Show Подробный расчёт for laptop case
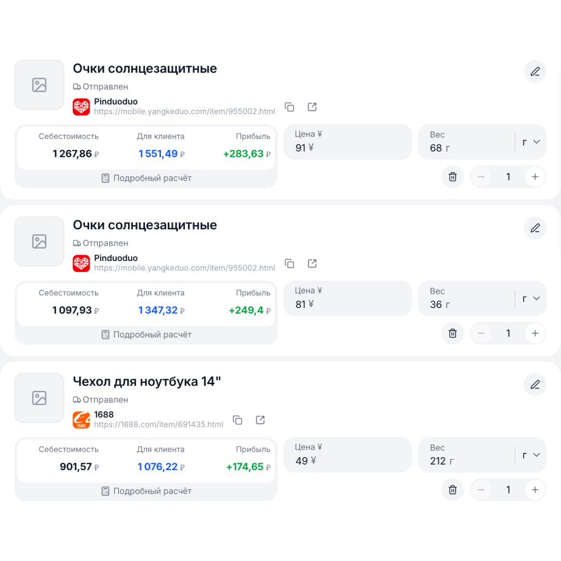561x561 pixels. 146,491
